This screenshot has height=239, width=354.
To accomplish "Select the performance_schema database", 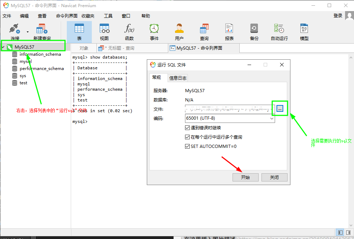I will pyautogui.click(x=41, y=69).
